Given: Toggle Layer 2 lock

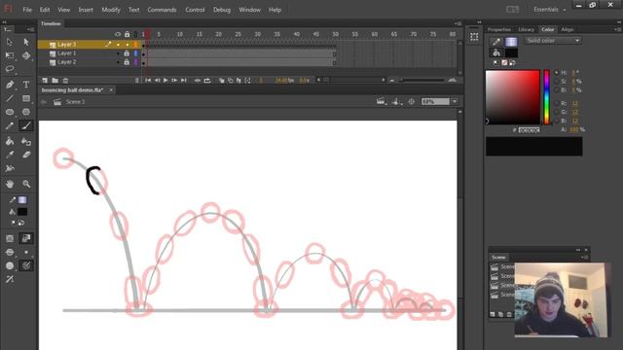Looking at the screenshot, I should click(127, 62).
